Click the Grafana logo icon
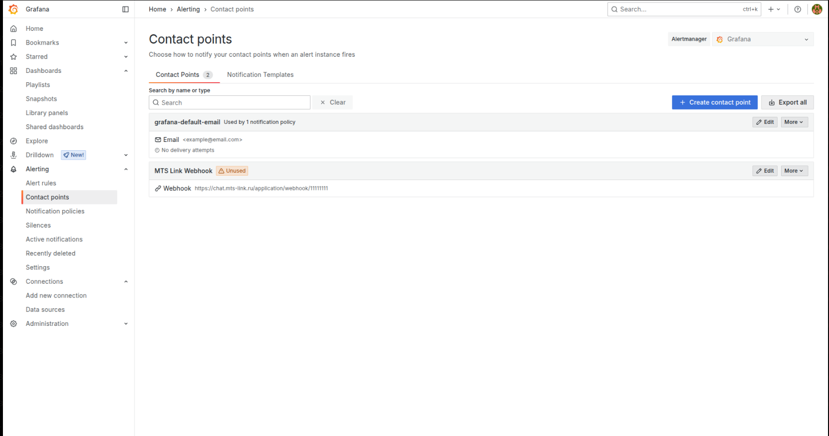The width and height of the screenshot is (829, 436). pyautogui.click(x=13, y=9)
